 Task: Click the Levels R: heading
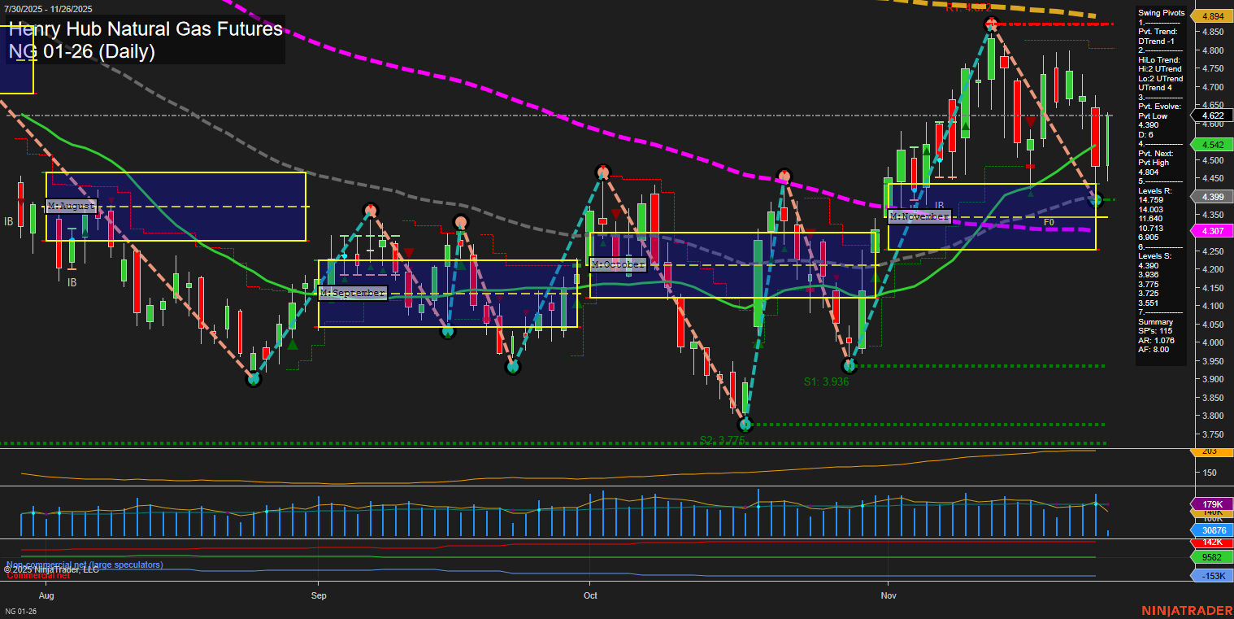tap(1155, 190)
